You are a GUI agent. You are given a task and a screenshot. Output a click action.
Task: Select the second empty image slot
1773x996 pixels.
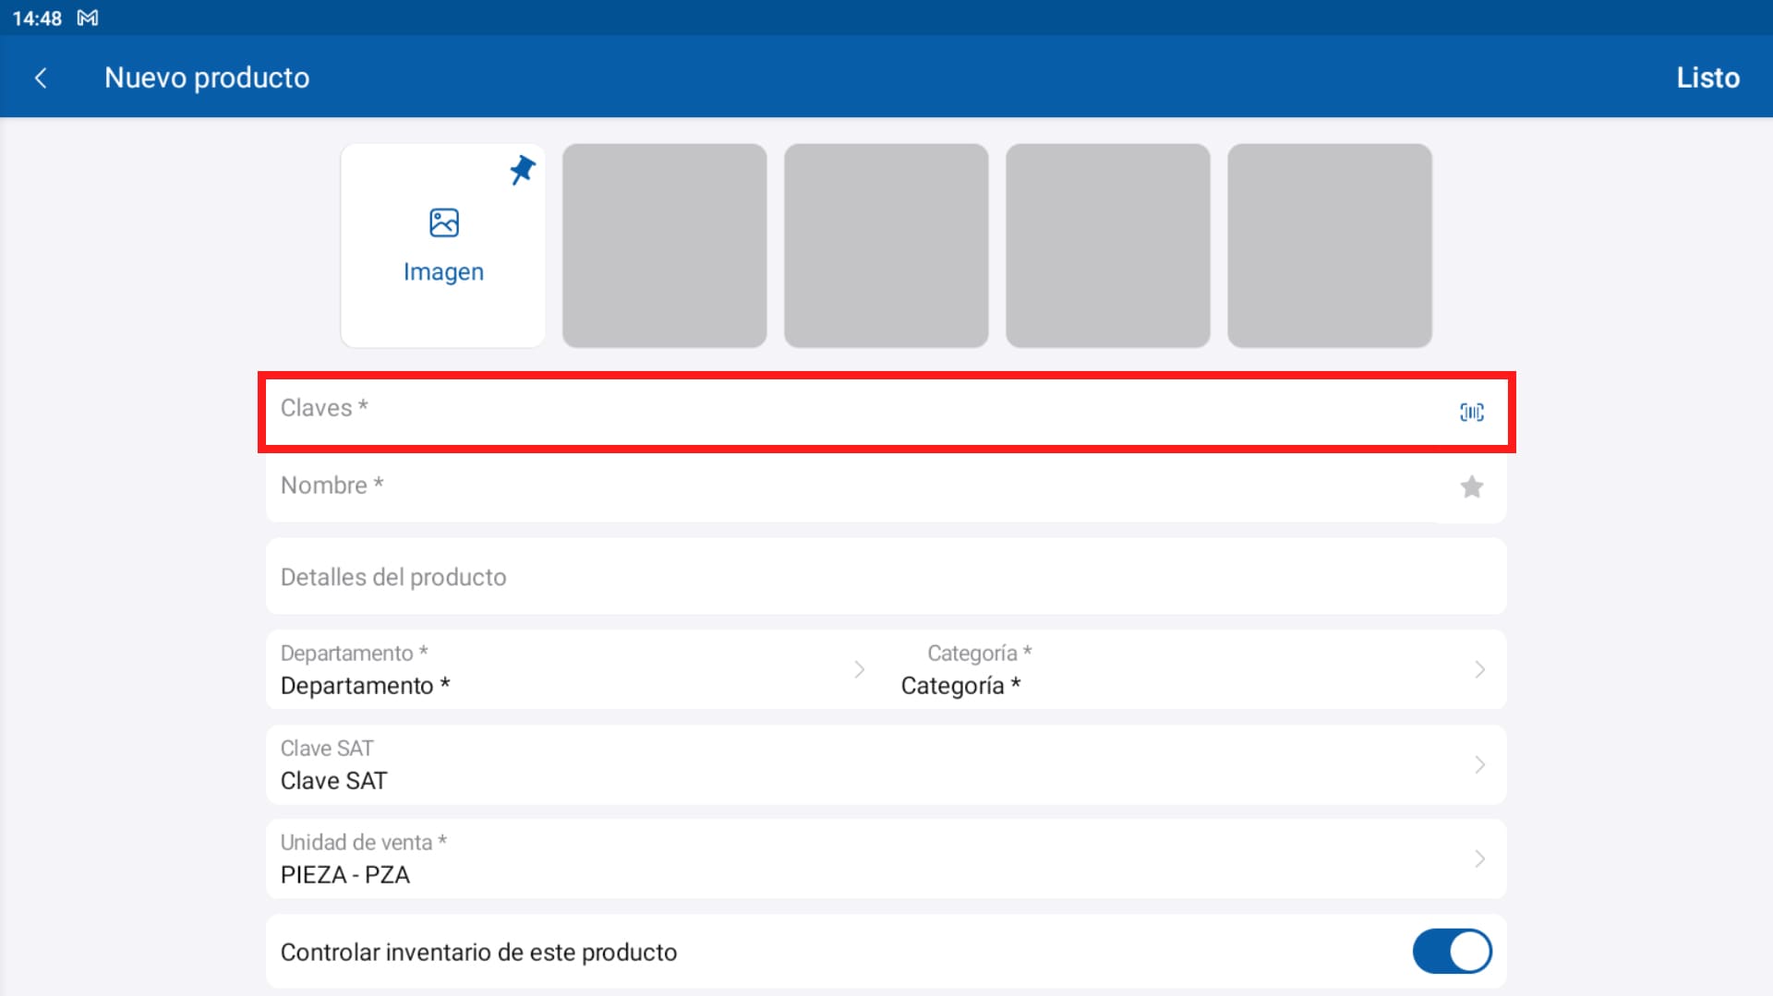(664, 246)
